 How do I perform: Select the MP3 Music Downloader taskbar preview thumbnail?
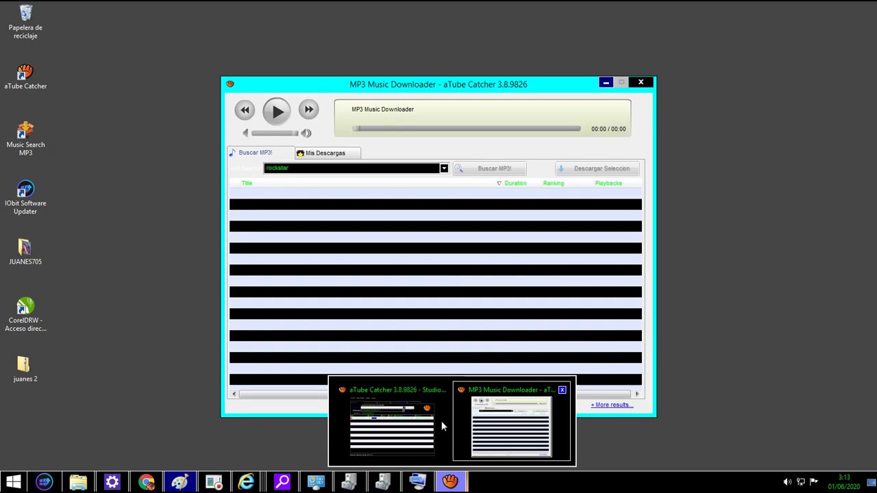pyautogui.click(x=511, y=422)
